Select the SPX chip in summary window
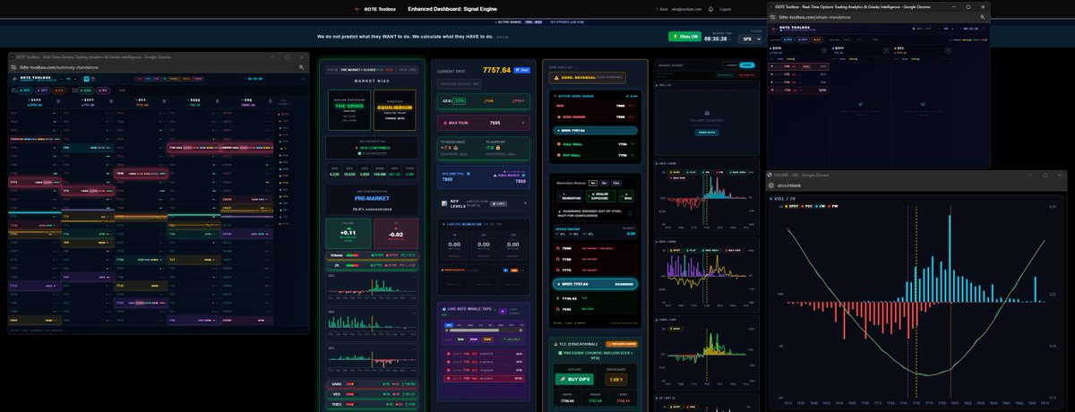The height and width of the screenshot is (412, 1075). [25, 90]
